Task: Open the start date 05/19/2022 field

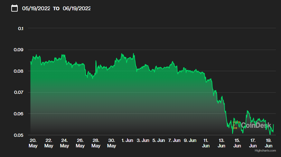Action: coord(36,9)
